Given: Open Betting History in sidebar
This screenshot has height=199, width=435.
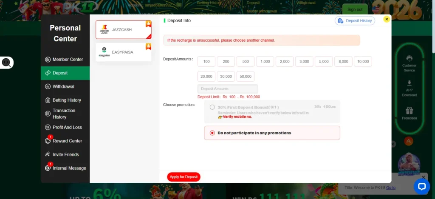Looking at the screenshot, I should (65, 100).
